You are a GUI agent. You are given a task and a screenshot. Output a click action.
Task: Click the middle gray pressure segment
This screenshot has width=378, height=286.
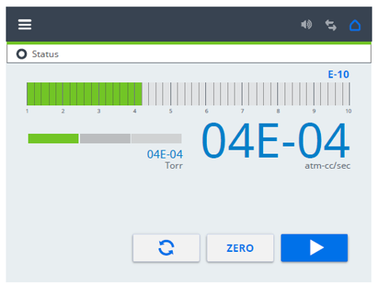click(x=105, y=139)
